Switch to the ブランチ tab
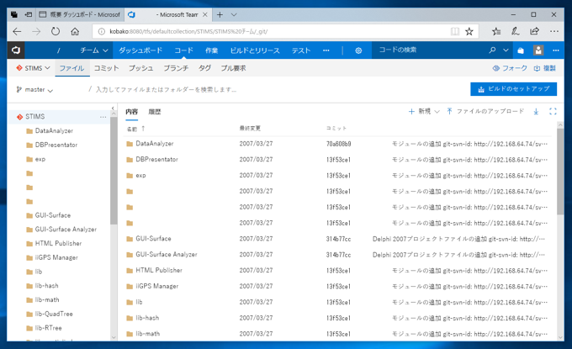572x349 pixels. pos(176,68)
